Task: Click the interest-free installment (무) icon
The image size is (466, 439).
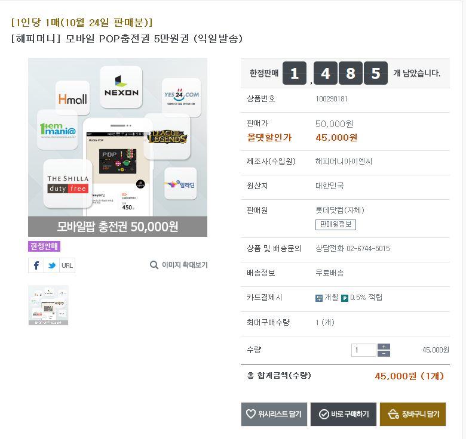Action: (319, 298)
